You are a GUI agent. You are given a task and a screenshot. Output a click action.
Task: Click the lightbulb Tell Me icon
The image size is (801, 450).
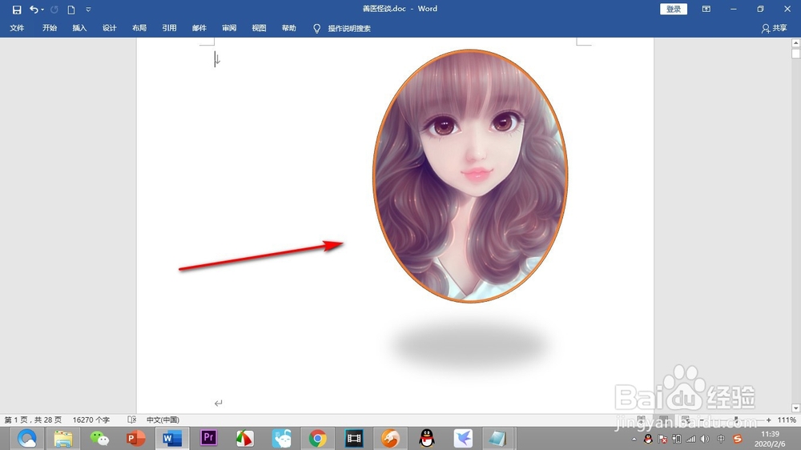[x=316, y=29]
